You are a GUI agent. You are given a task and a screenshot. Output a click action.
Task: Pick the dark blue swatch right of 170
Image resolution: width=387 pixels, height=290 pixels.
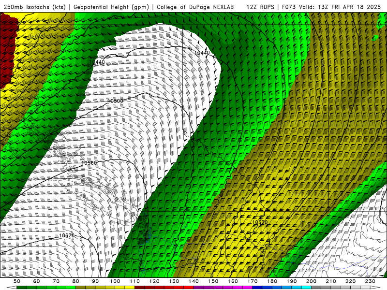click(257, 288)
